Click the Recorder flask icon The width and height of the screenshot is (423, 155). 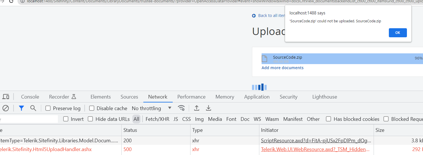click(x=74, y=97)
